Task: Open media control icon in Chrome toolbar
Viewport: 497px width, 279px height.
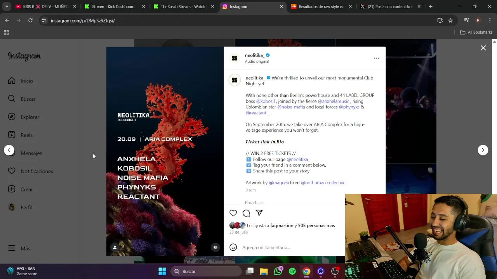Action: pos(467,20)
